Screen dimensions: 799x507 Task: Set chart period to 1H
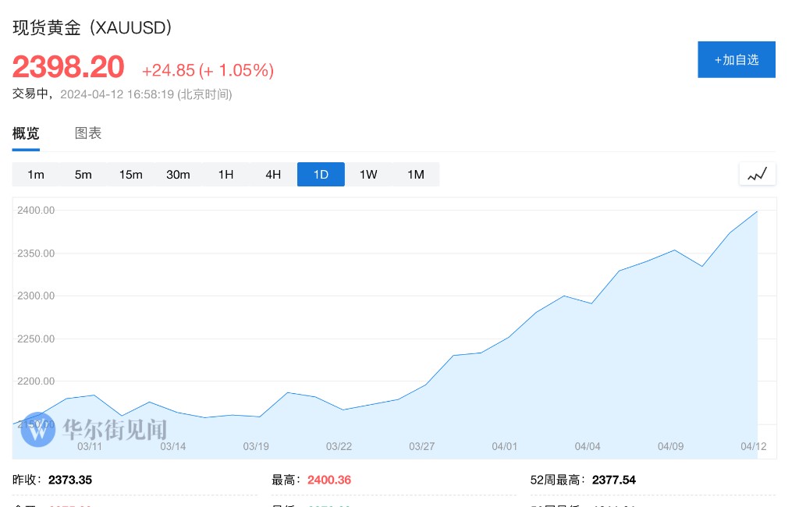tap(225, 174)
